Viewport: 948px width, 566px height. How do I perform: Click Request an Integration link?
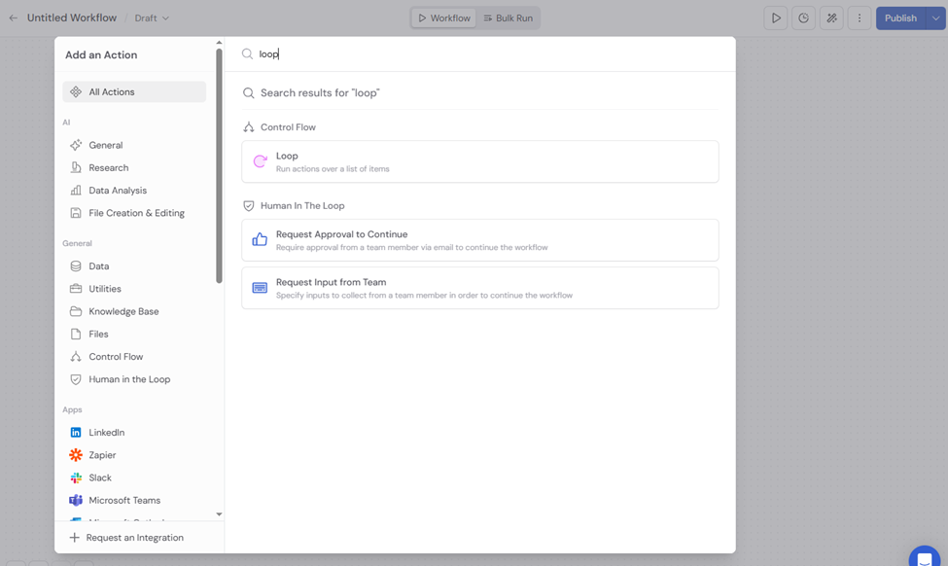coord(134,538)
